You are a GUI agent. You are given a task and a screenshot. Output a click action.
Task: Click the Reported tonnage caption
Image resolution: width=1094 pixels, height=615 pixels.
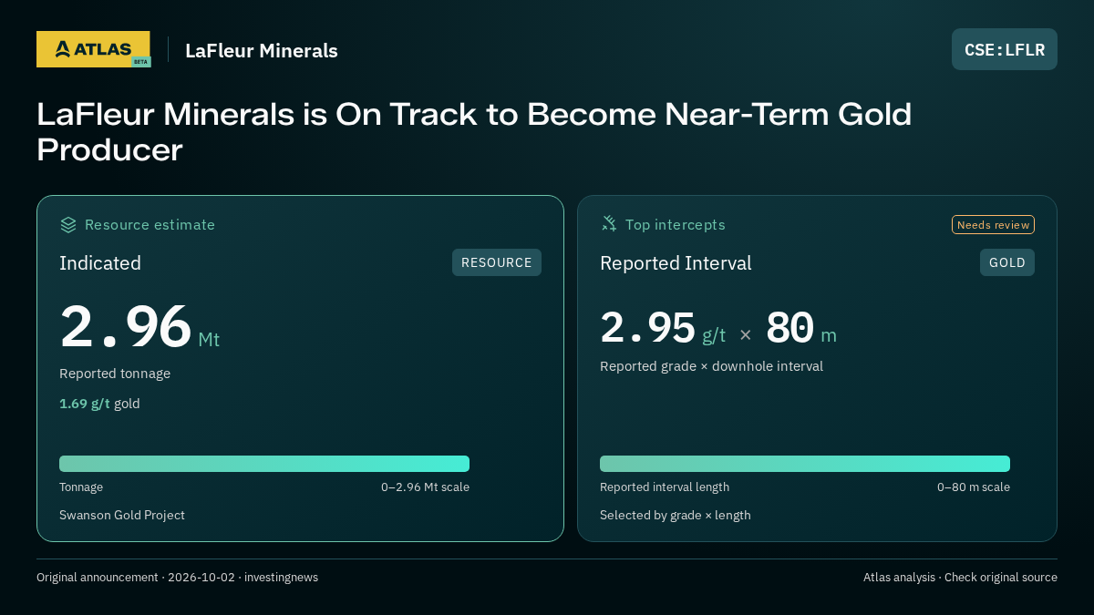point(115,374)
